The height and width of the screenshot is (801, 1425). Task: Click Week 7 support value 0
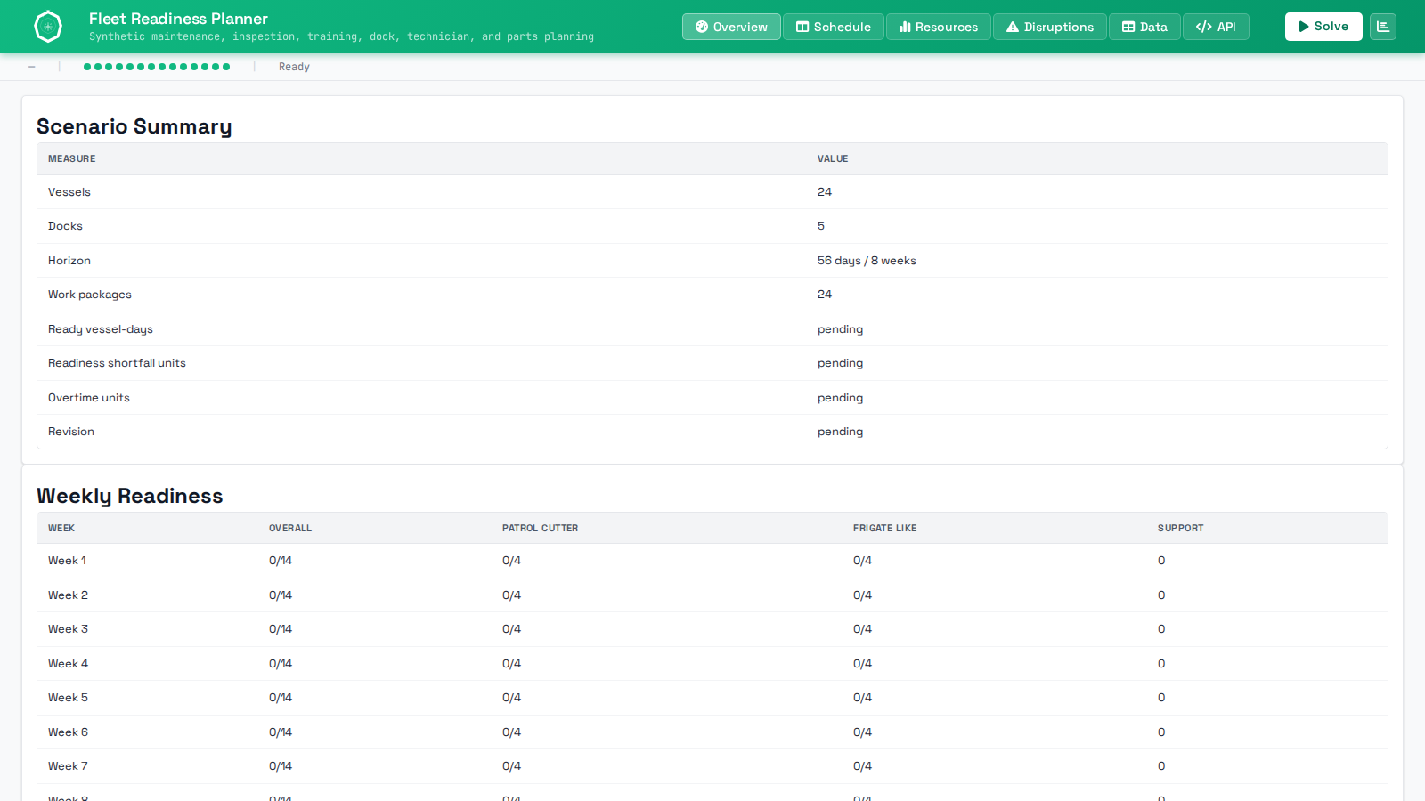pyautogui.click(x=1161, y=766)
